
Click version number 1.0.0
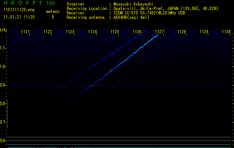(51, 3)
